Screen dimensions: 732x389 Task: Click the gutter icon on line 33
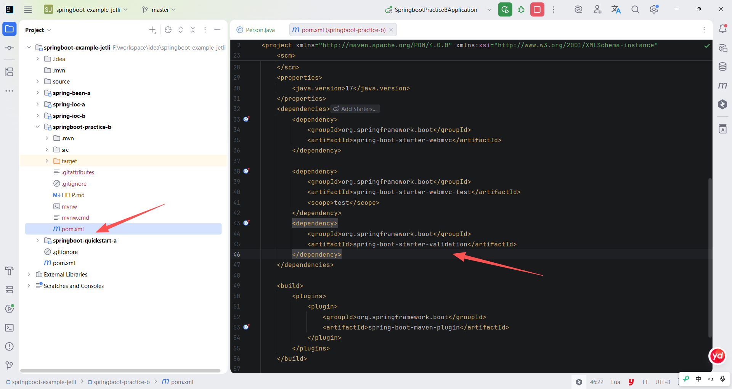(246, 119)
